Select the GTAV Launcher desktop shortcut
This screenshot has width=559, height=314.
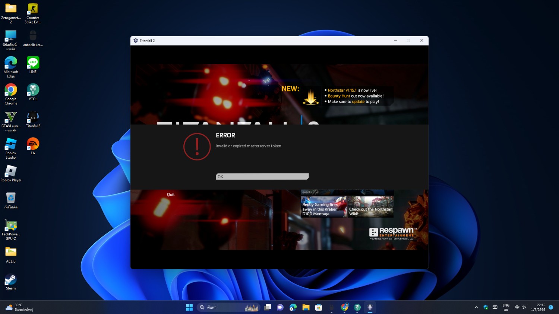(11, 121)
